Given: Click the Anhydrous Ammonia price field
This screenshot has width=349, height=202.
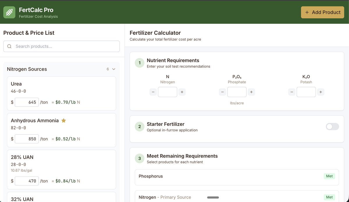Looking at the screenshot, I should (27, 139).
